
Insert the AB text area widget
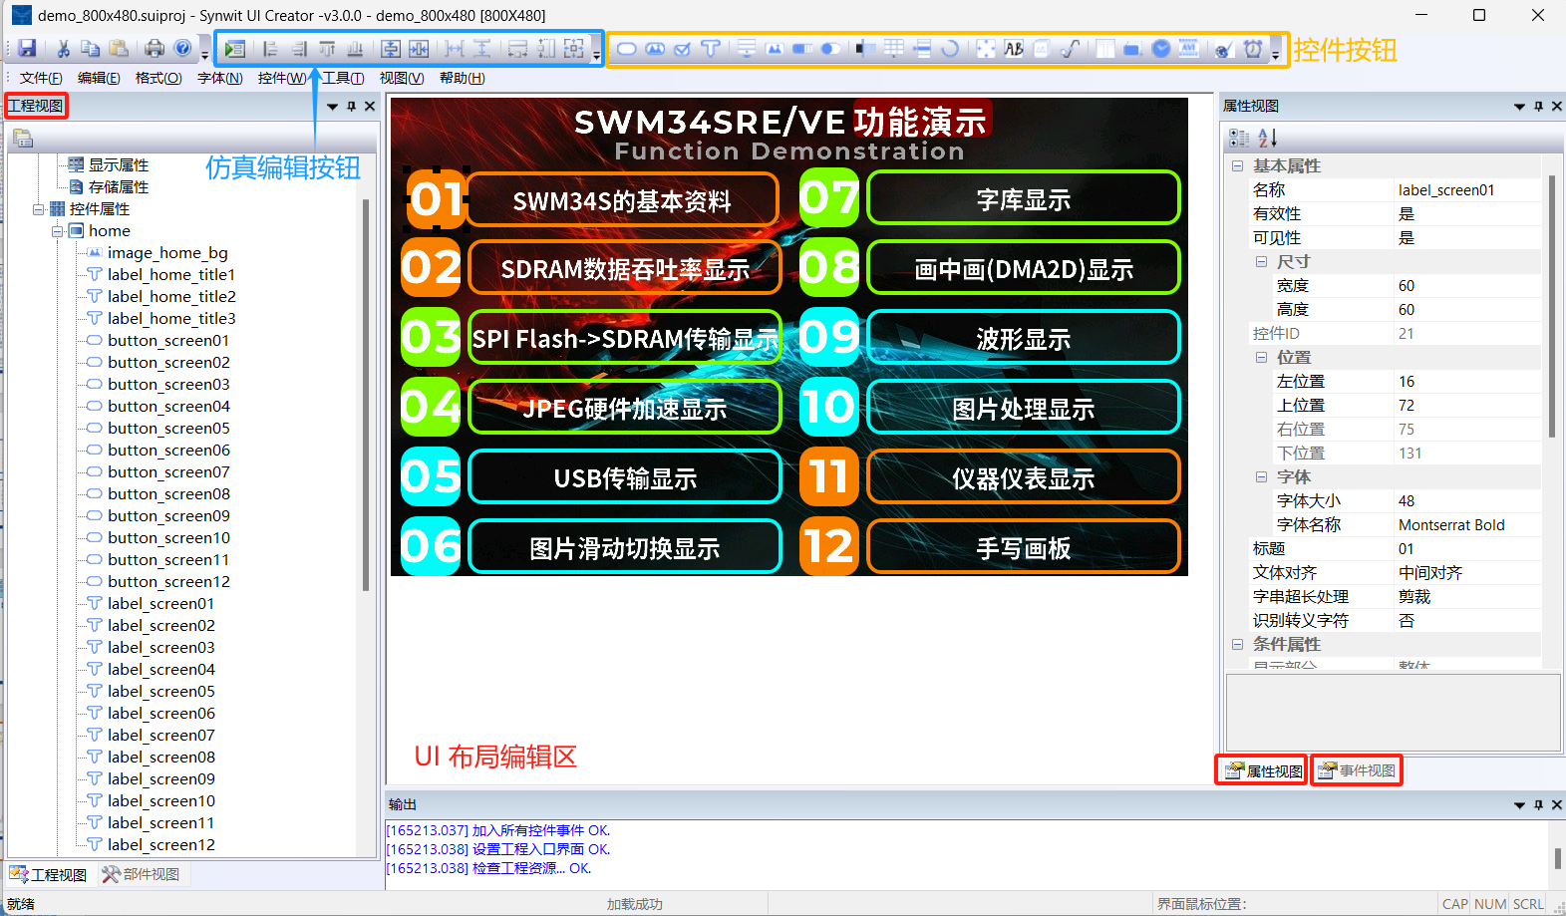click(x=1014, y=48)
